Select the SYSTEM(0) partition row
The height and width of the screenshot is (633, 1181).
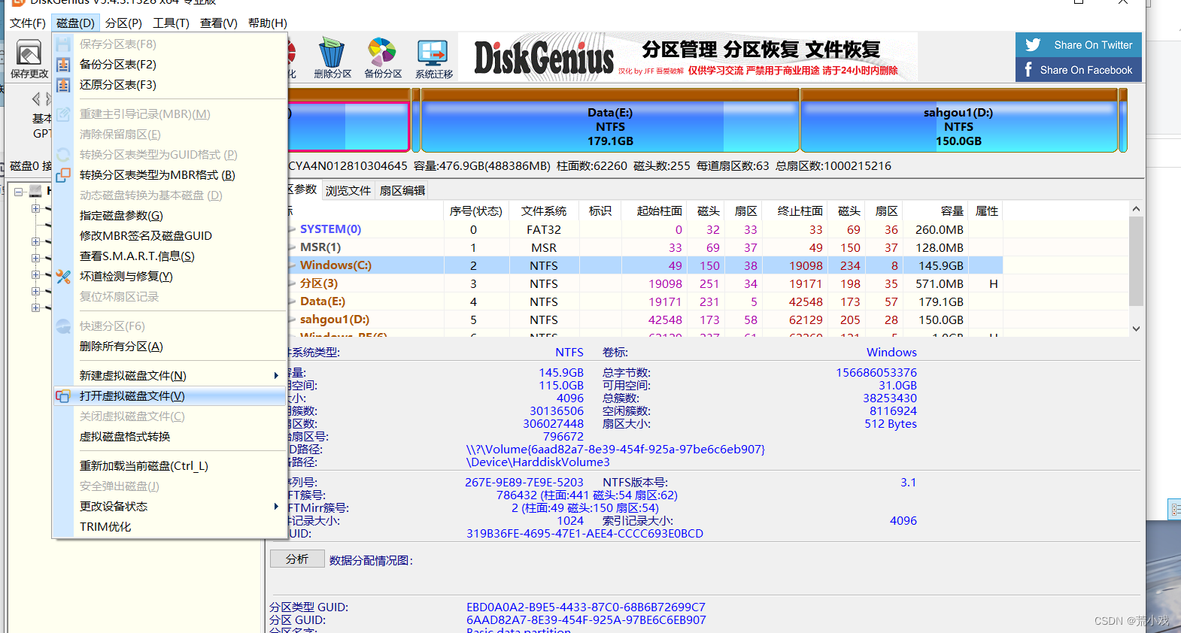point(645,229)
